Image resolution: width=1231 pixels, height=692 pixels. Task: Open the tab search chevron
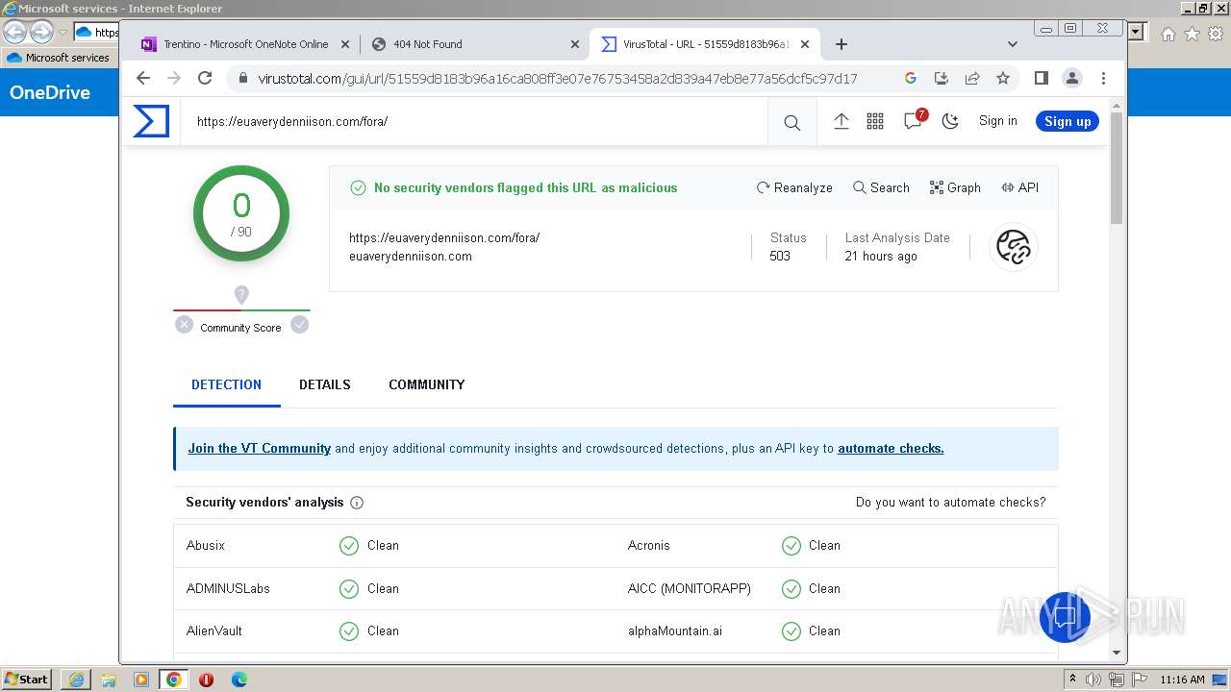(1012, 44)
